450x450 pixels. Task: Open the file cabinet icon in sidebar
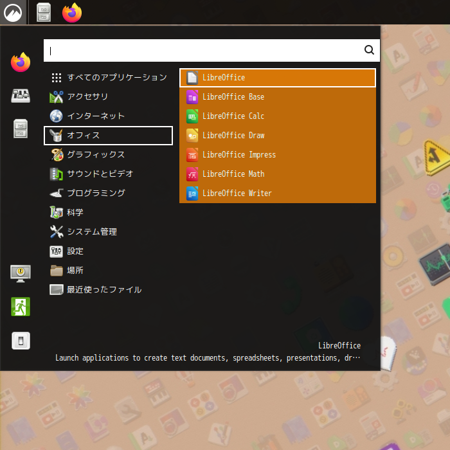tap(21, 129)
